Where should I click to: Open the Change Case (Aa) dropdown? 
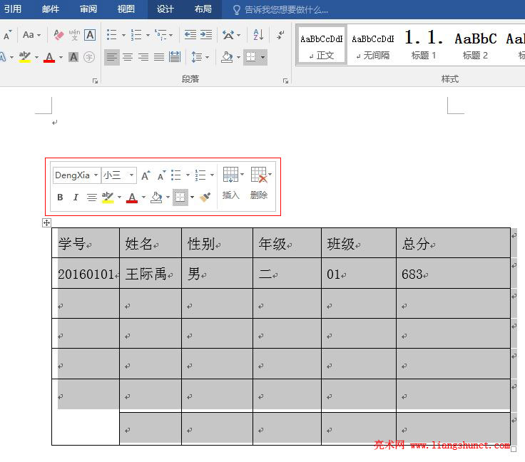[31, 34]
